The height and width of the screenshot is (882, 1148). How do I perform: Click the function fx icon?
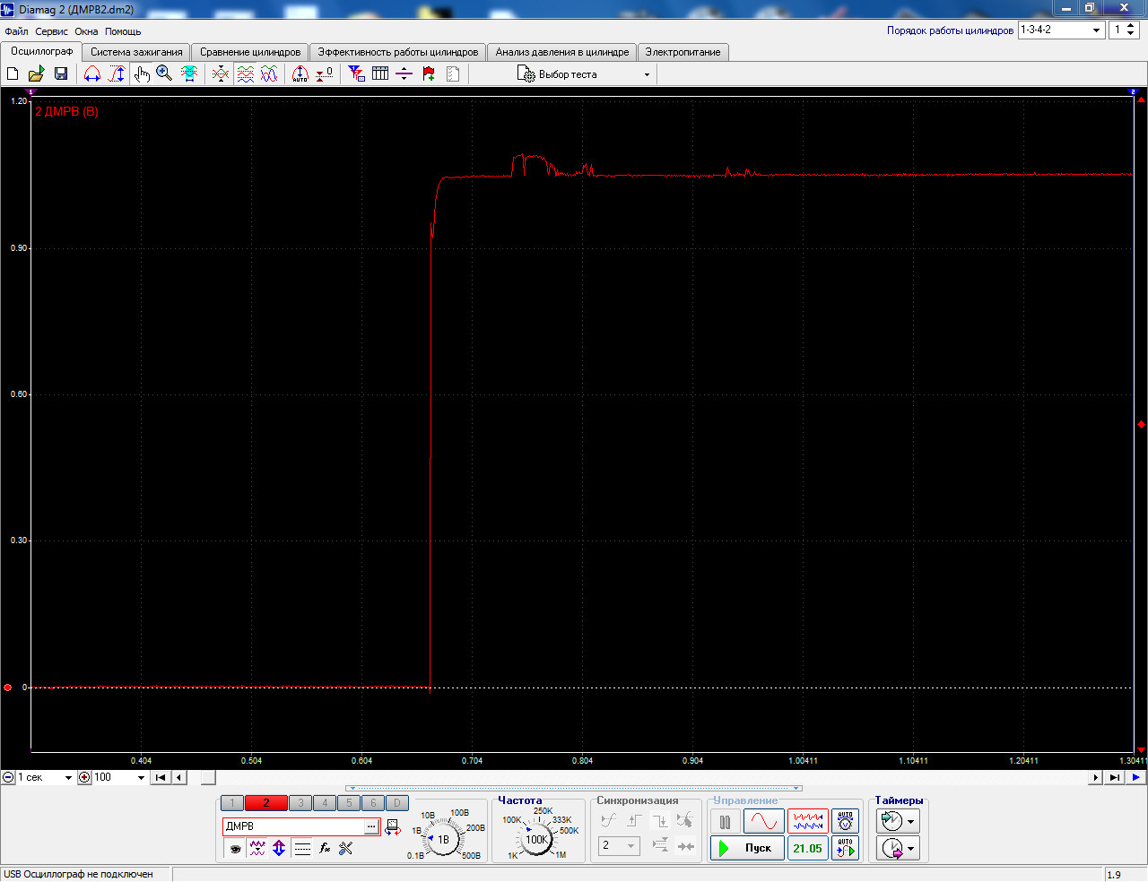click(325, 848)
